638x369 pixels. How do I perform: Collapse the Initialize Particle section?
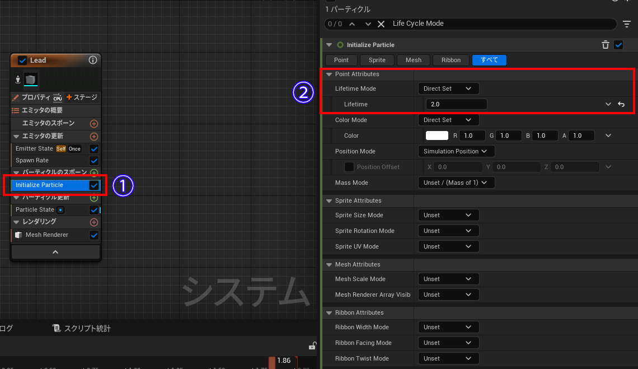[x=329, y=45]
